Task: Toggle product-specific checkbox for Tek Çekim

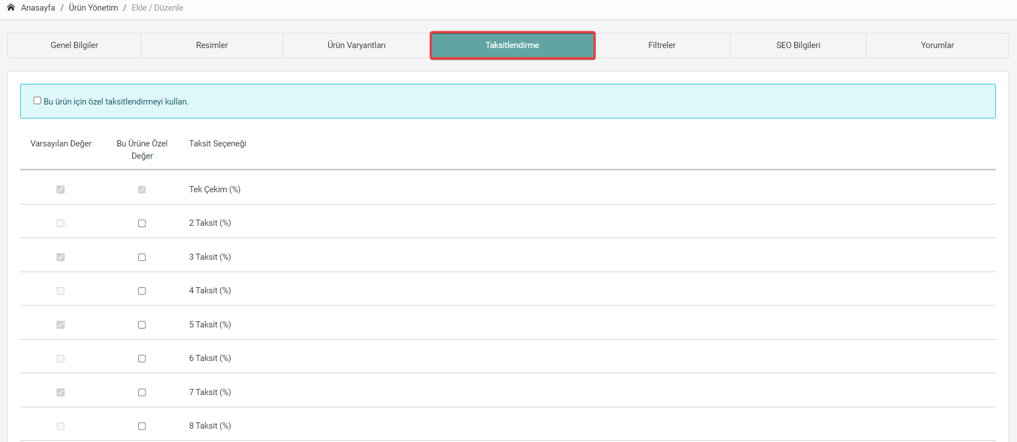Action: click(142, 189)
